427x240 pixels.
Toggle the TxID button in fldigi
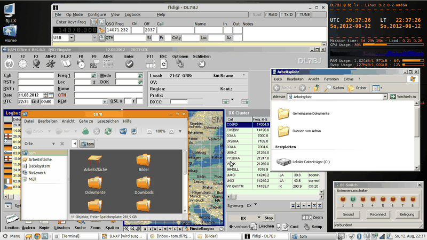287,14
